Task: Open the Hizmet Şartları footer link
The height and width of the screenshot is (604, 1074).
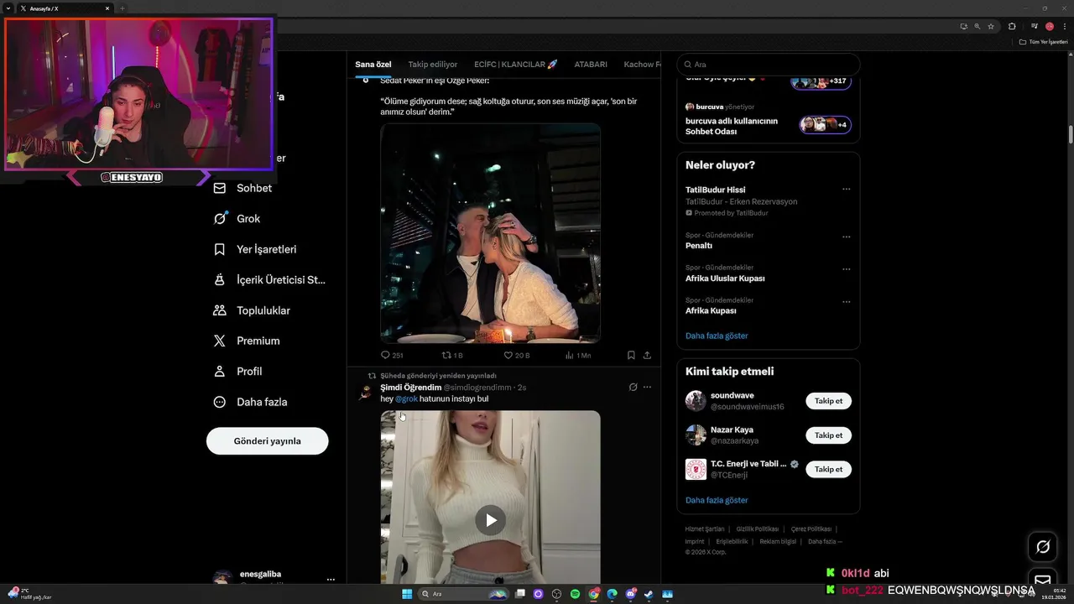Action: (705, 528)
